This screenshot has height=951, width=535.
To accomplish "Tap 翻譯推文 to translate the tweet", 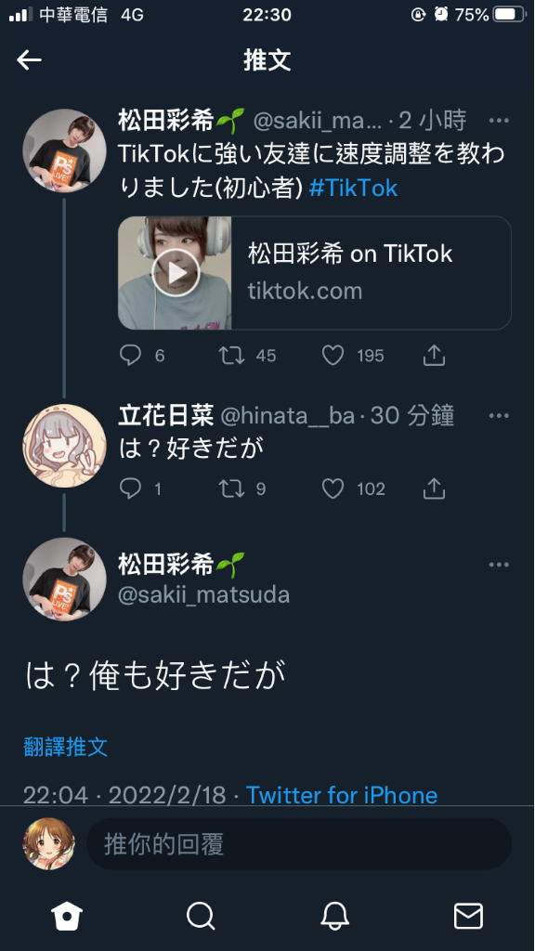I will [x=66, y=747].
